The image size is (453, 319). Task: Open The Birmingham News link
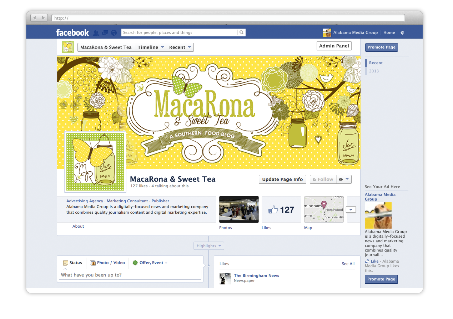pyautogui.click(x=256, y=275)
